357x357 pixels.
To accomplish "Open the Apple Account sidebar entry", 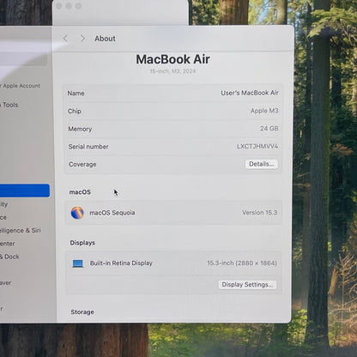I will coord(20,86).
